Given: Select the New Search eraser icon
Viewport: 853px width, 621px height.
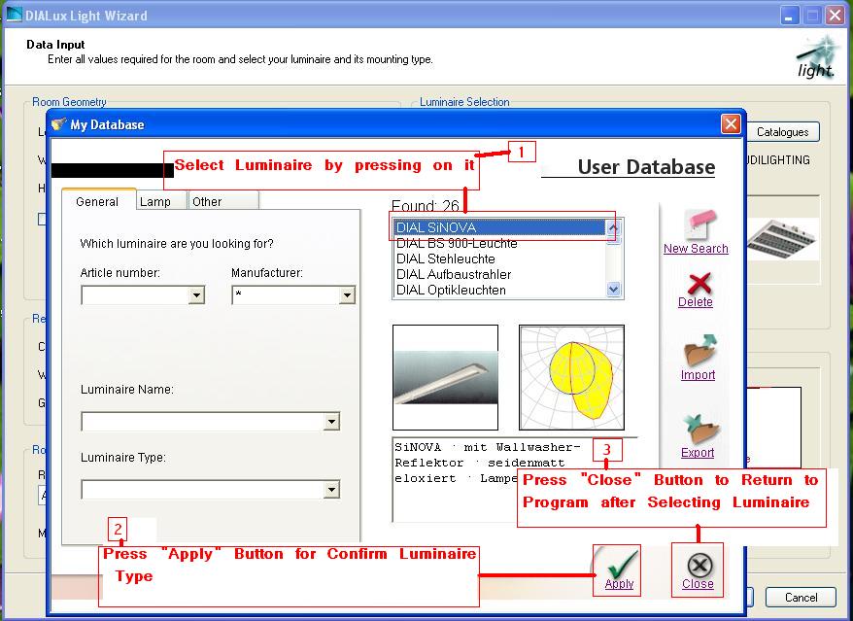Looking at the screenshot, I should pyautogui.click(x=695, y=225).
